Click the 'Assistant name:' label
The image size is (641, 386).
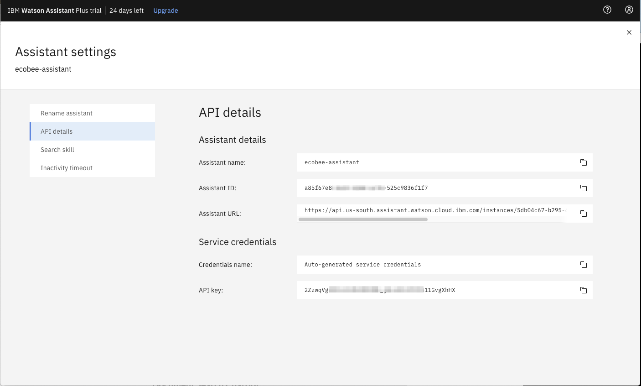point(222,162)
